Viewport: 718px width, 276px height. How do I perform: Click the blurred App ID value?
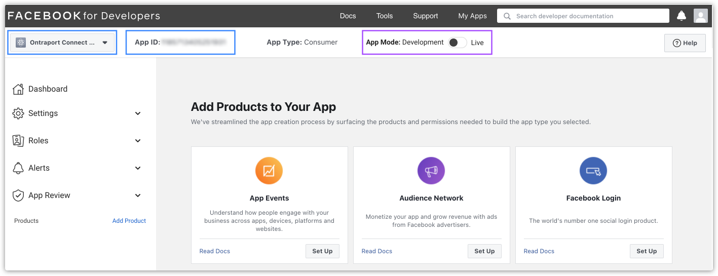[194, 43]
